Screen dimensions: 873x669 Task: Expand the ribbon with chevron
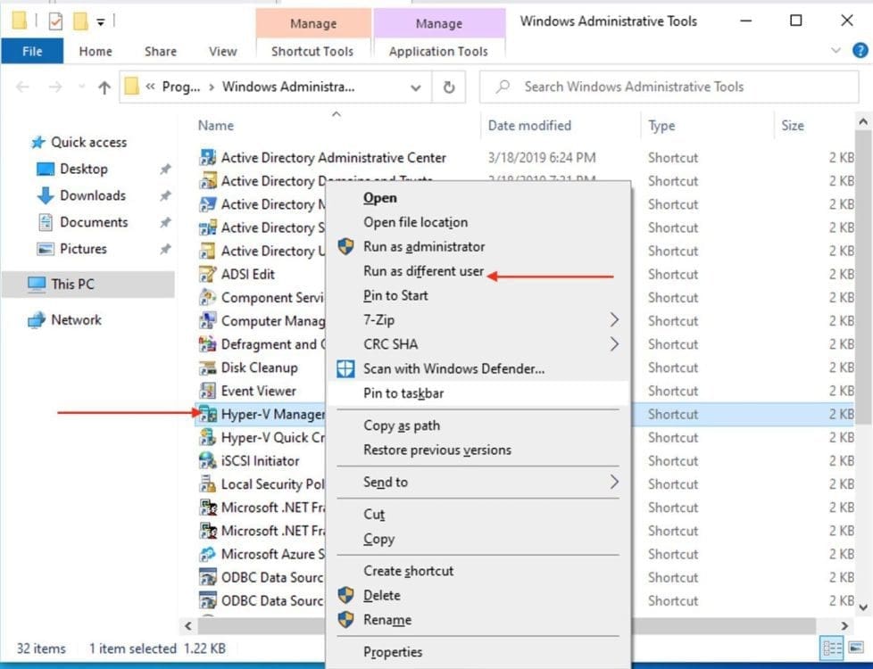pyautogui.click(x=836, y=51)
